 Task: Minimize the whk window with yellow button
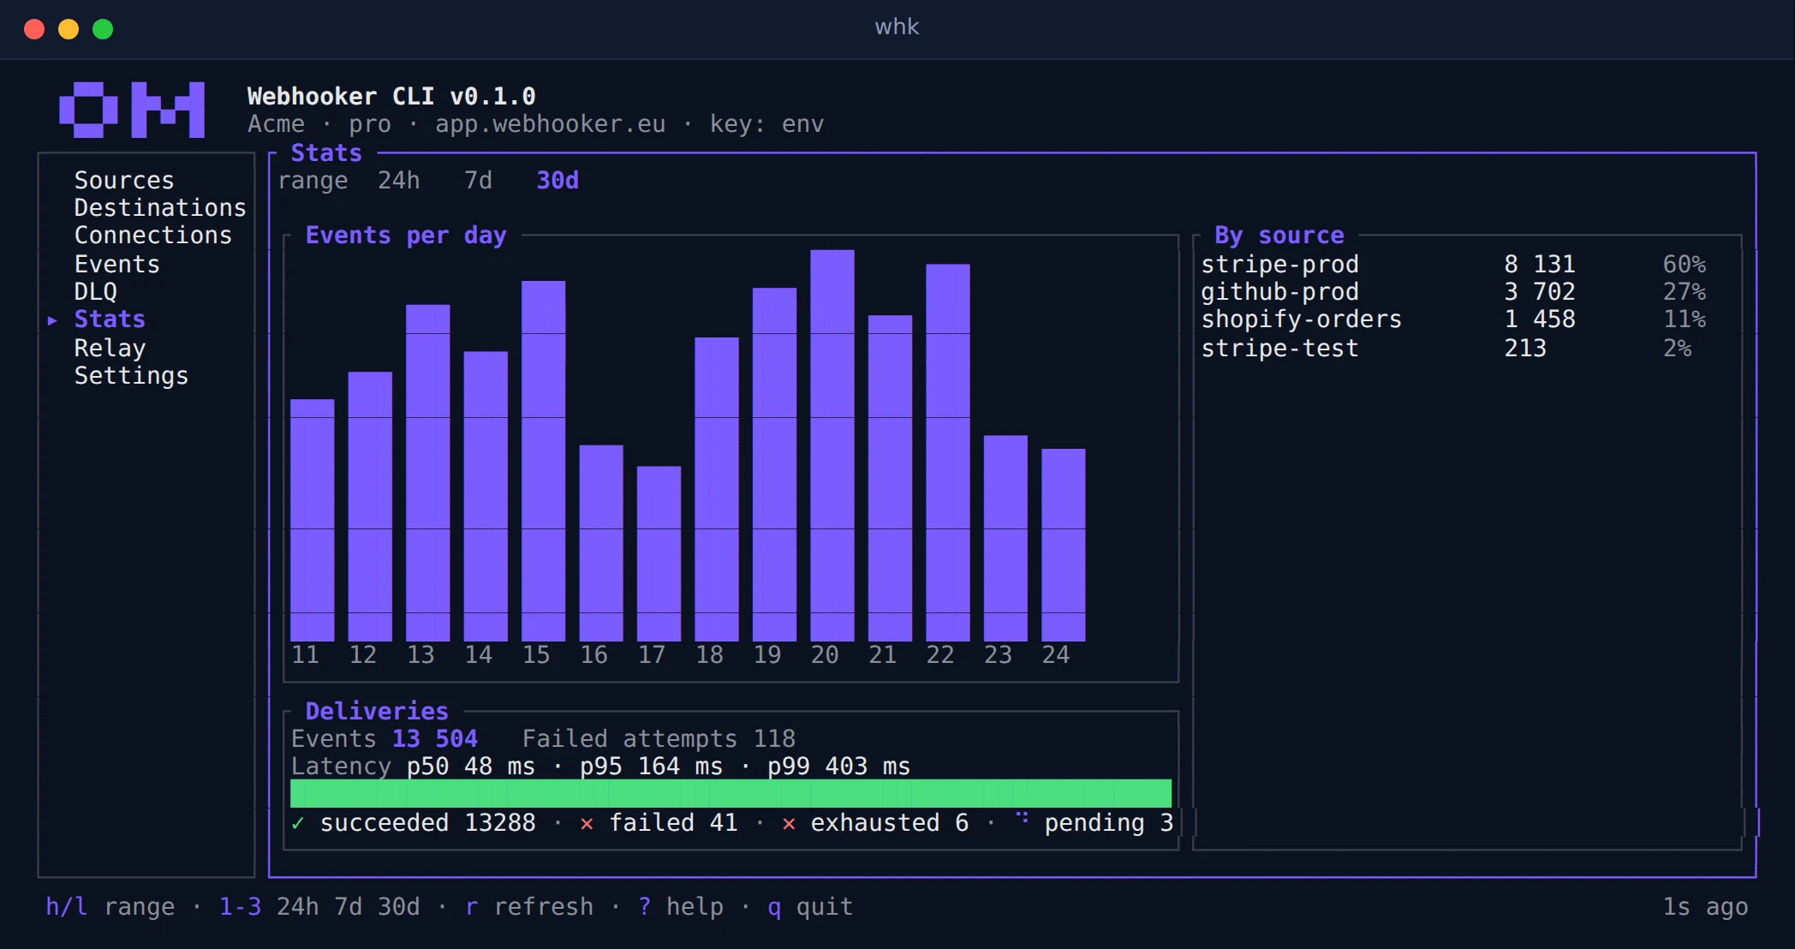tap(69, 29)
